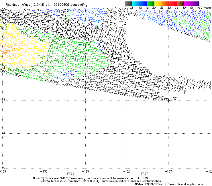212x186 pixels.
Task: Click the blue 10-15 knots legend swatch
Action: pos(143,3)
